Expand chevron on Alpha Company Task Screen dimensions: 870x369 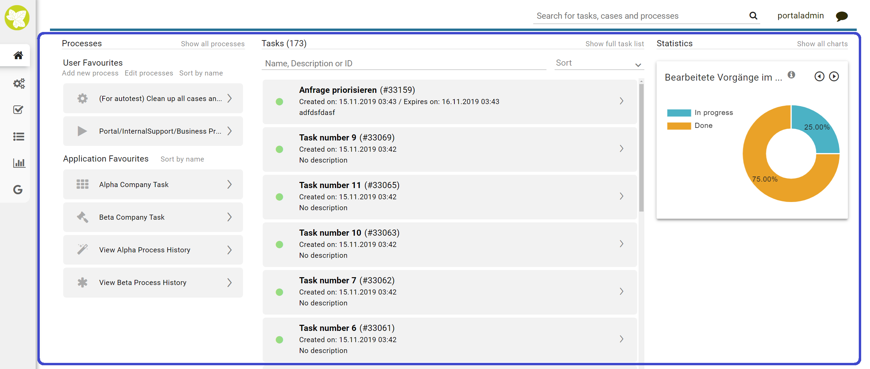[230, 184]
